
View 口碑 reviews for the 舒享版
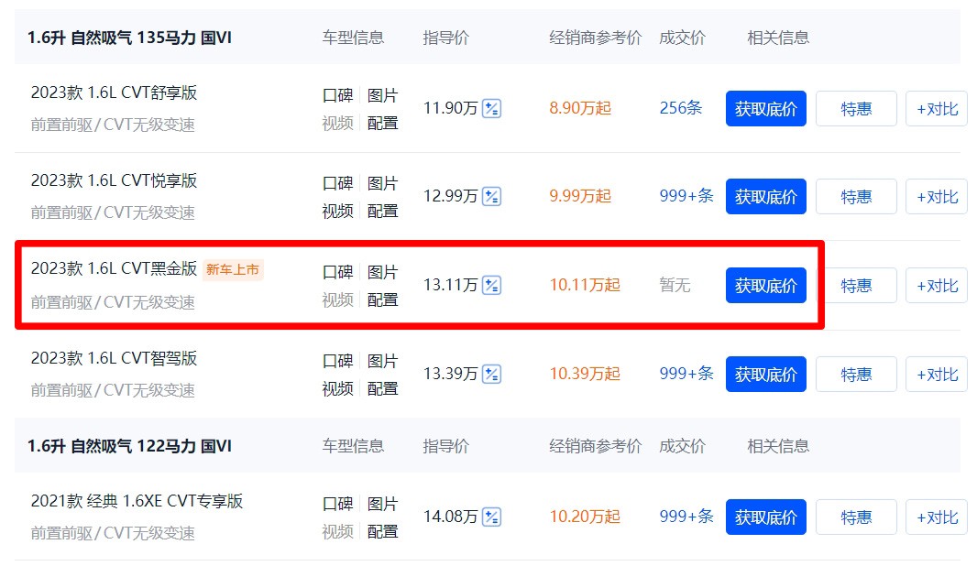click(337, 95)
